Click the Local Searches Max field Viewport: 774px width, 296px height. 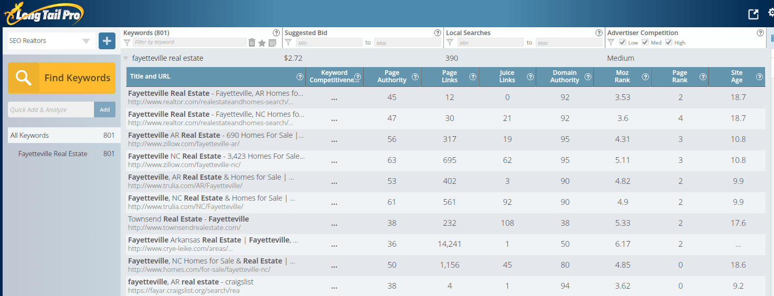click(569, 42)
